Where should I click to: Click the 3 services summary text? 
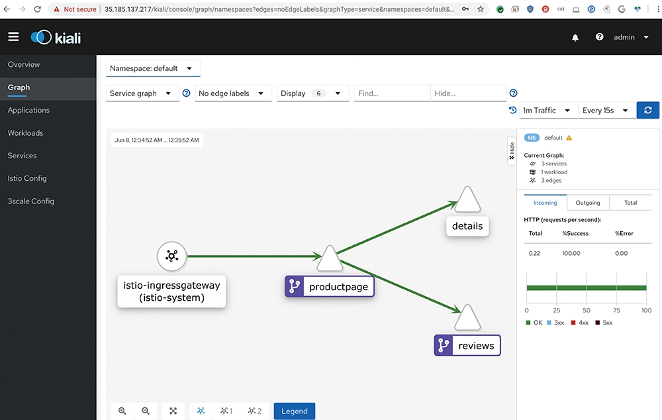(x=554, y=164)
